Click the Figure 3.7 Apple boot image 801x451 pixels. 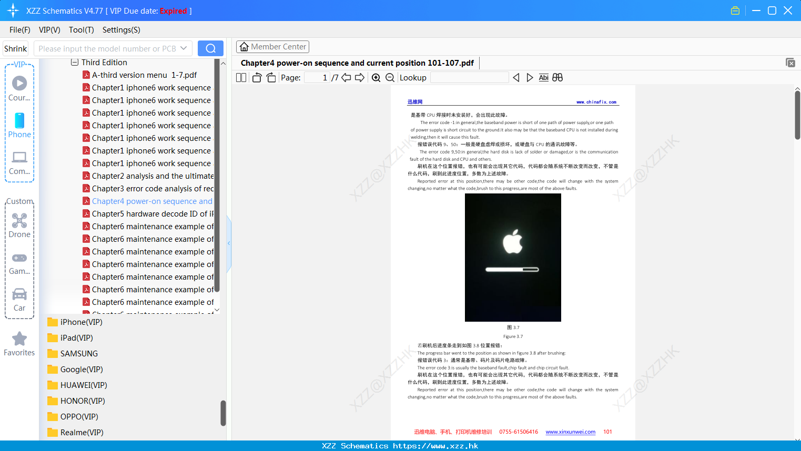tap(513, 258)
